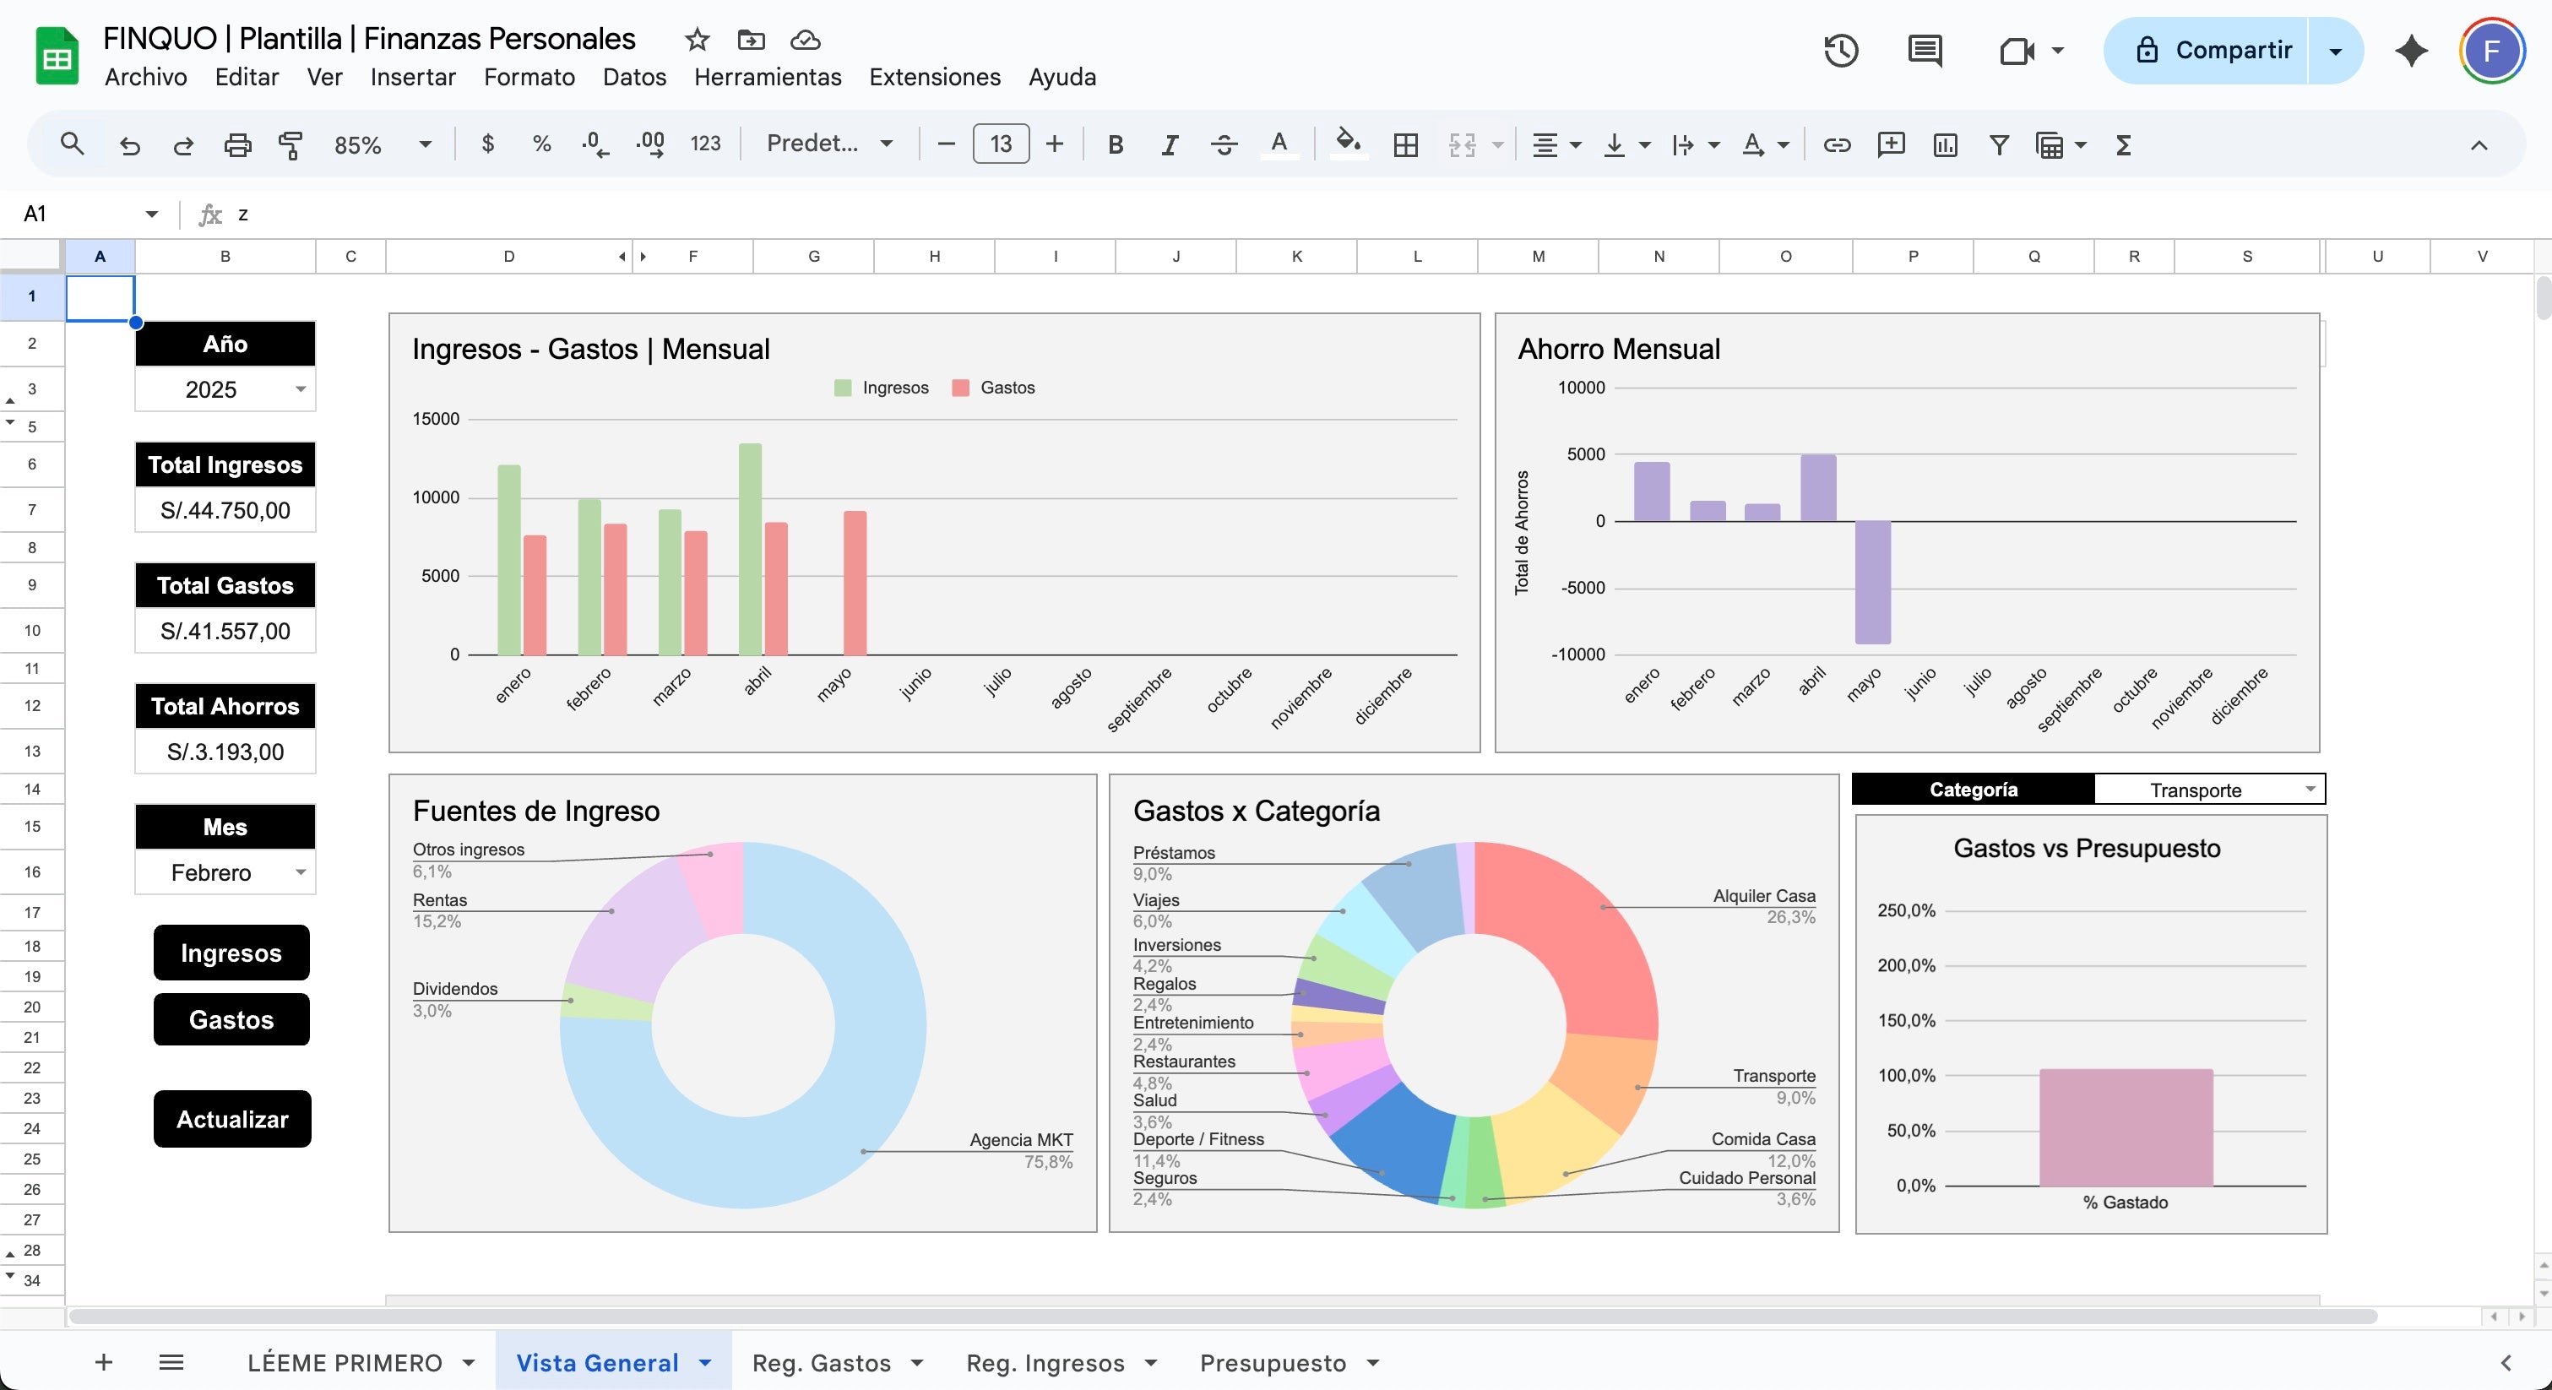Screen dimensions: 2552x1390
Task: Click the borders icon
Action: [x=1405, y=144]
